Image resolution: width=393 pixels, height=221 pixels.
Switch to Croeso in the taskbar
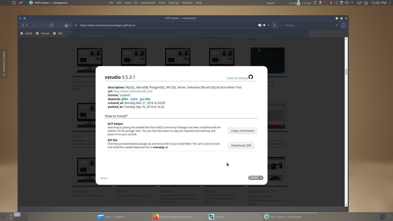[234, 217]
